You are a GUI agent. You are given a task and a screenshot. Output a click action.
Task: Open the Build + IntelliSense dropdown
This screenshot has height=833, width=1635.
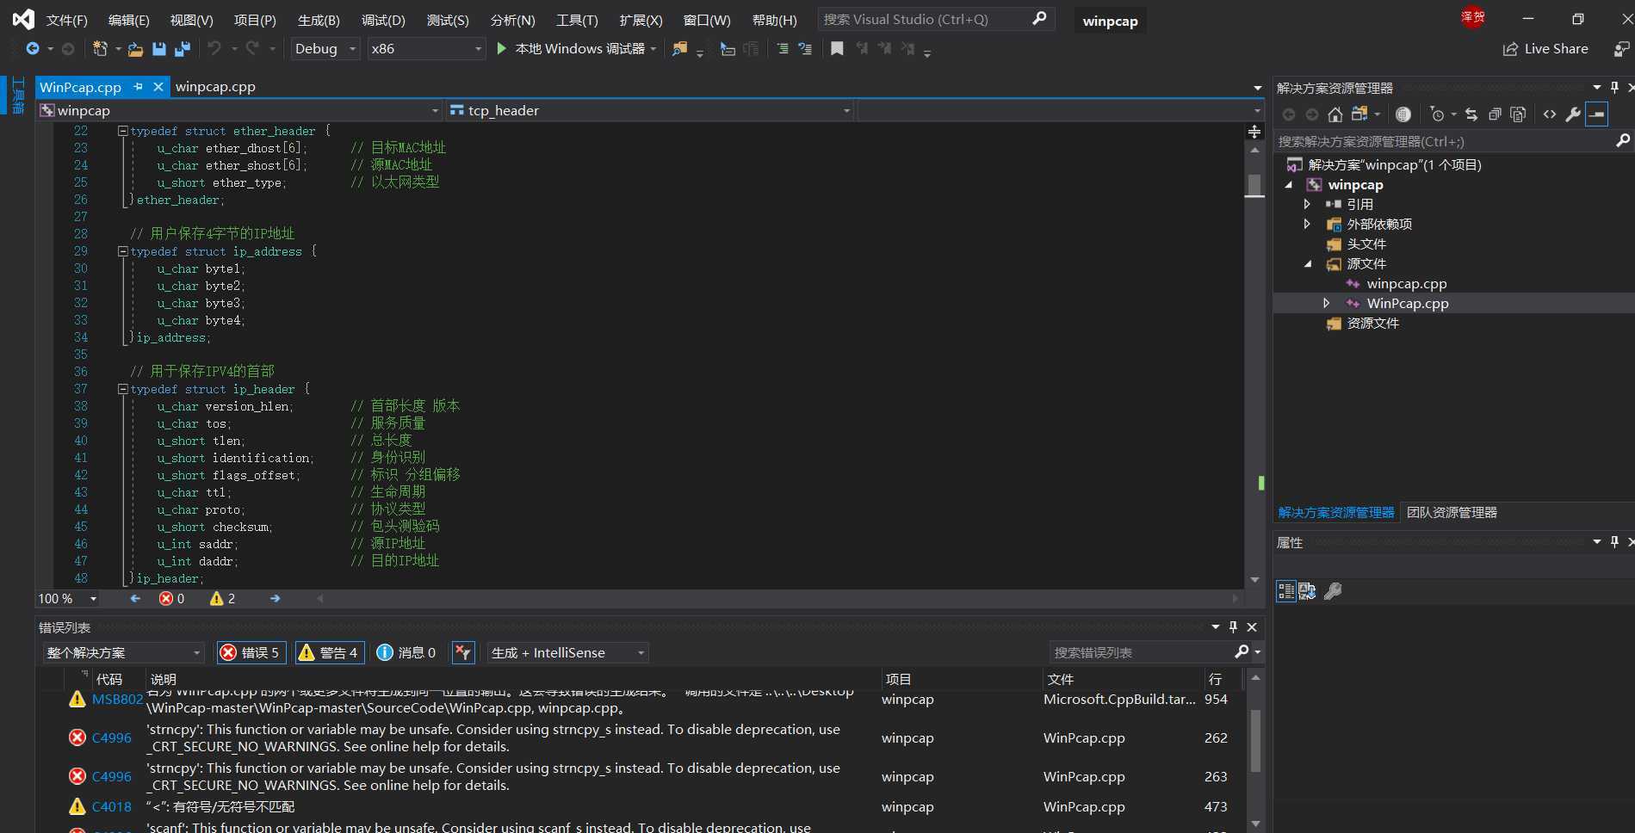click(568, 653)
